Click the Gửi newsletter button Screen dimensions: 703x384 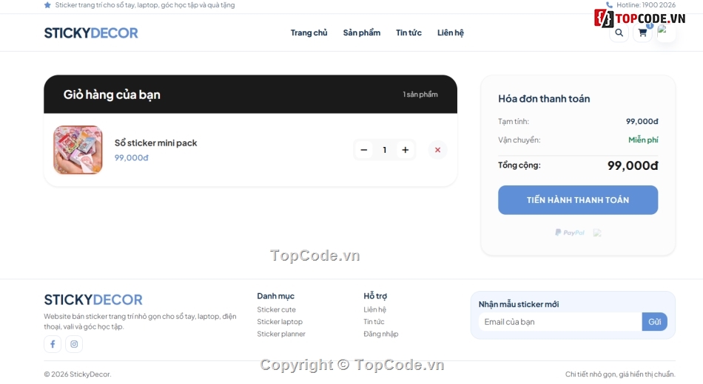(655, 322)
